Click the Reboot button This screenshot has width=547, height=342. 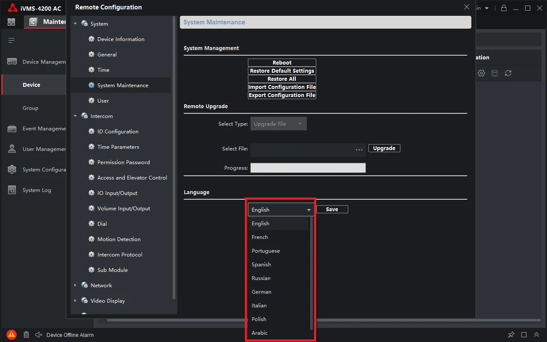pyautogui.click(x=282, y=62)
